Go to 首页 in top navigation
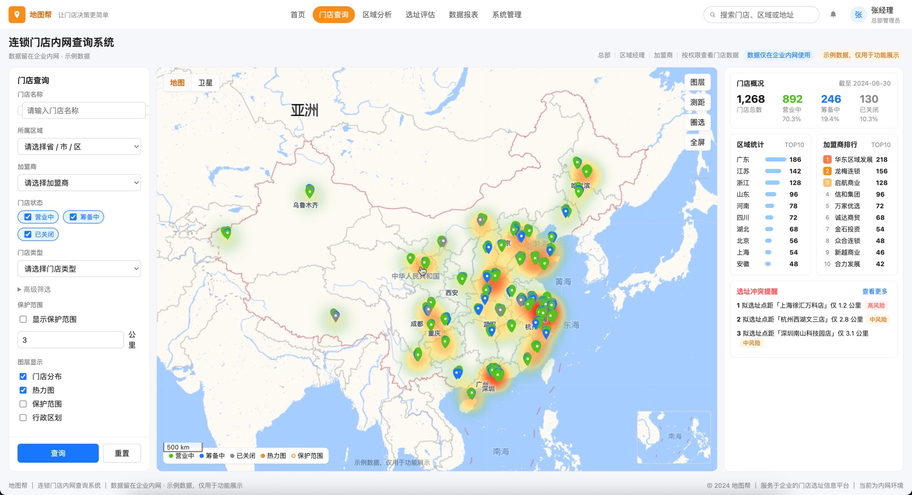912x495 pixels. (x=298, y=15)
